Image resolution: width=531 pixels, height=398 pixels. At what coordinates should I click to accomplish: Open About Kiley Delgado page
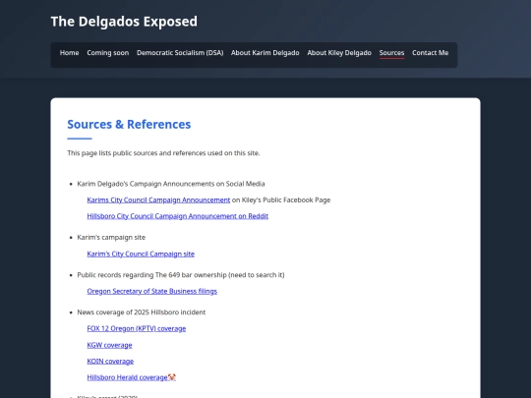coord(339,53)
